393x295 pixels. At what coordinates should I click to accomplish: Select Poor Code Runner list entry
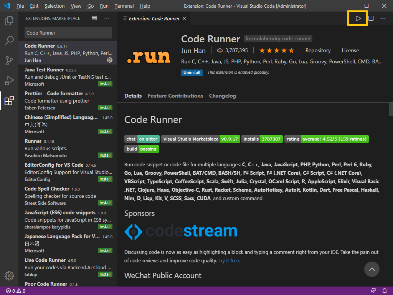[x=68, y=284]
